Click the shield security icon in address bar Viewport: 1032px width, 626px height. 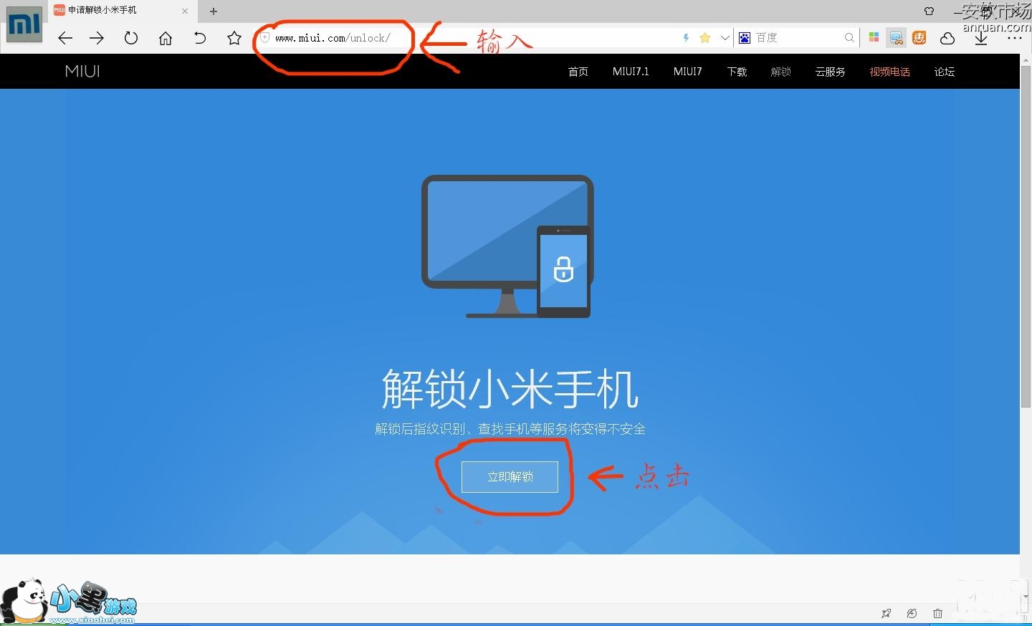264,38
